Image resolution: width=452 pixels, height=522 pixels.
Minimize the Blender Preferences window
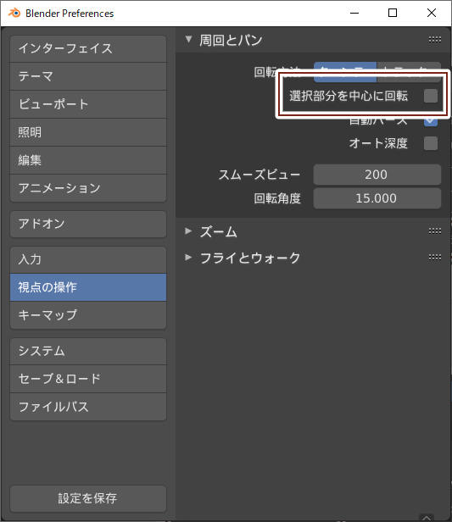pos(354,13)
